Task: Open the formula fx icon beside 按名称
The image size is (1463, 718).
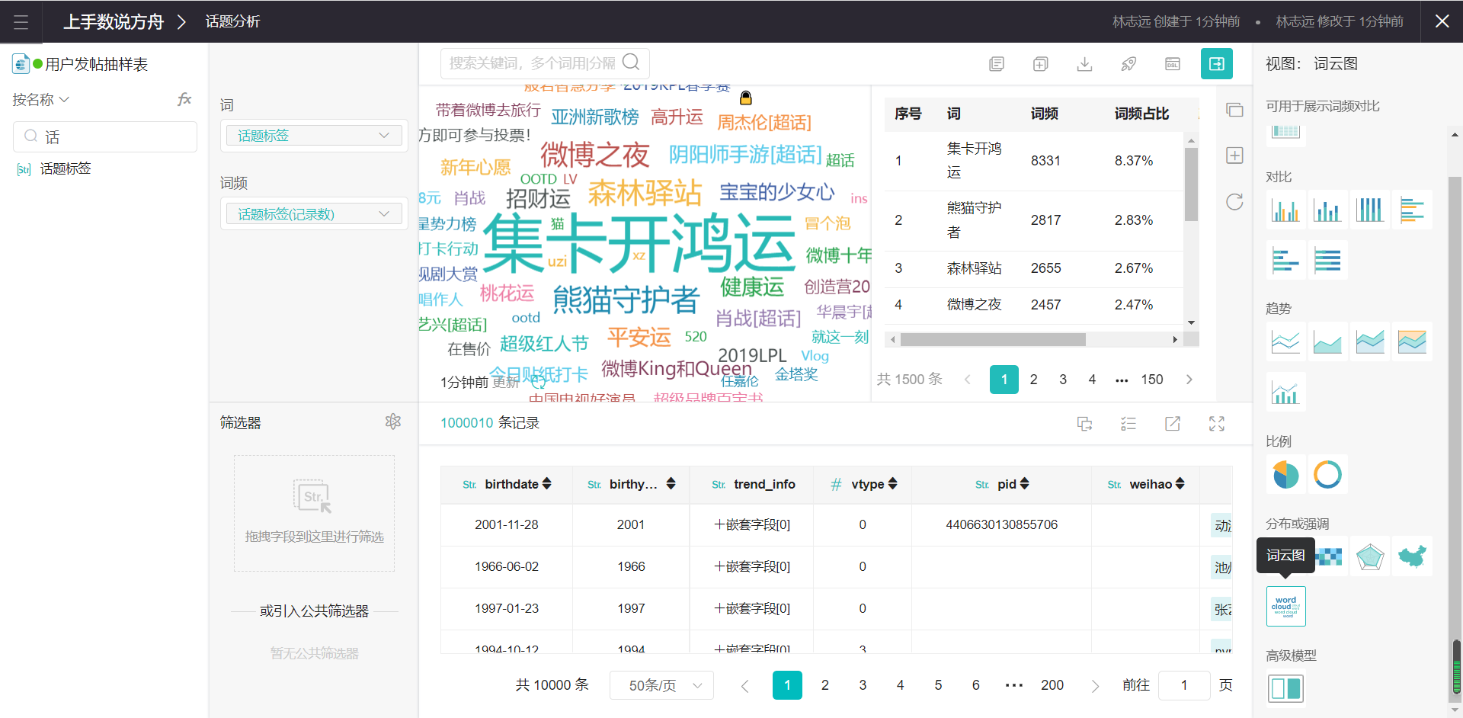Action: (x=184, y=99)
